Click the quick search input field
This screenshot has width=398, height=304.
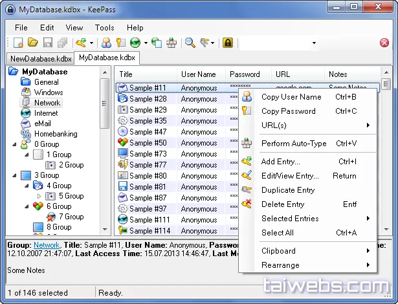pyautogui.click(x=275, y=43)
